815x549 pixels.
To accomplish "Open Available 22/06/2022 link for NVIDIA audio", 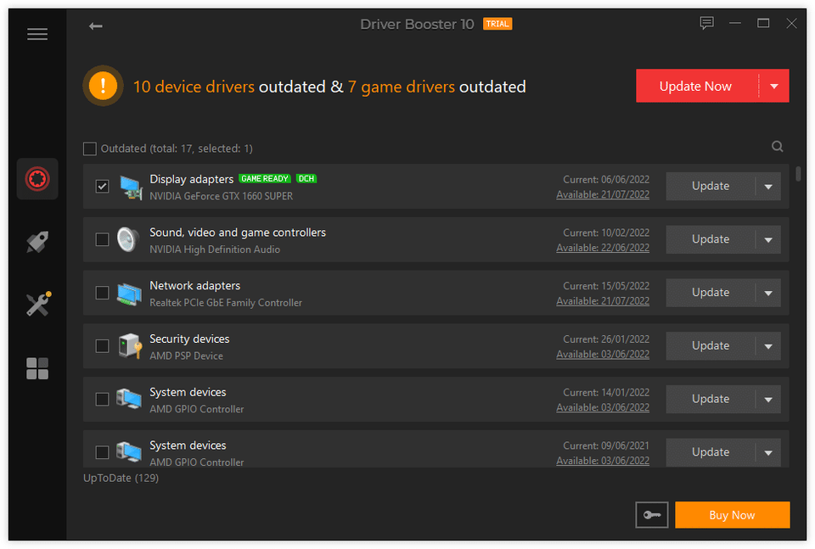I will click(x=602, y=248).
